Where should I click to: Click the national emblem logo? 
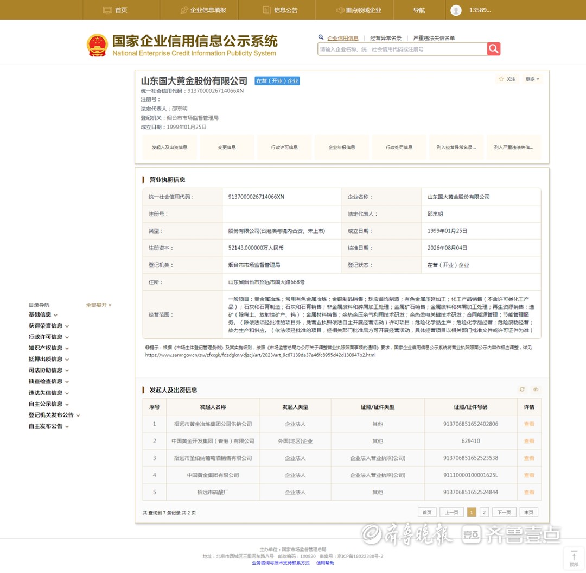coord(97,45)
